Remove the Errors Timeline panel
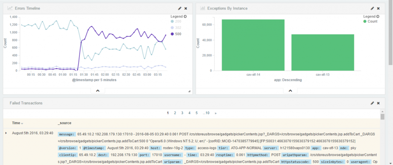Screen dimensions: 393x165 [186, 8]
